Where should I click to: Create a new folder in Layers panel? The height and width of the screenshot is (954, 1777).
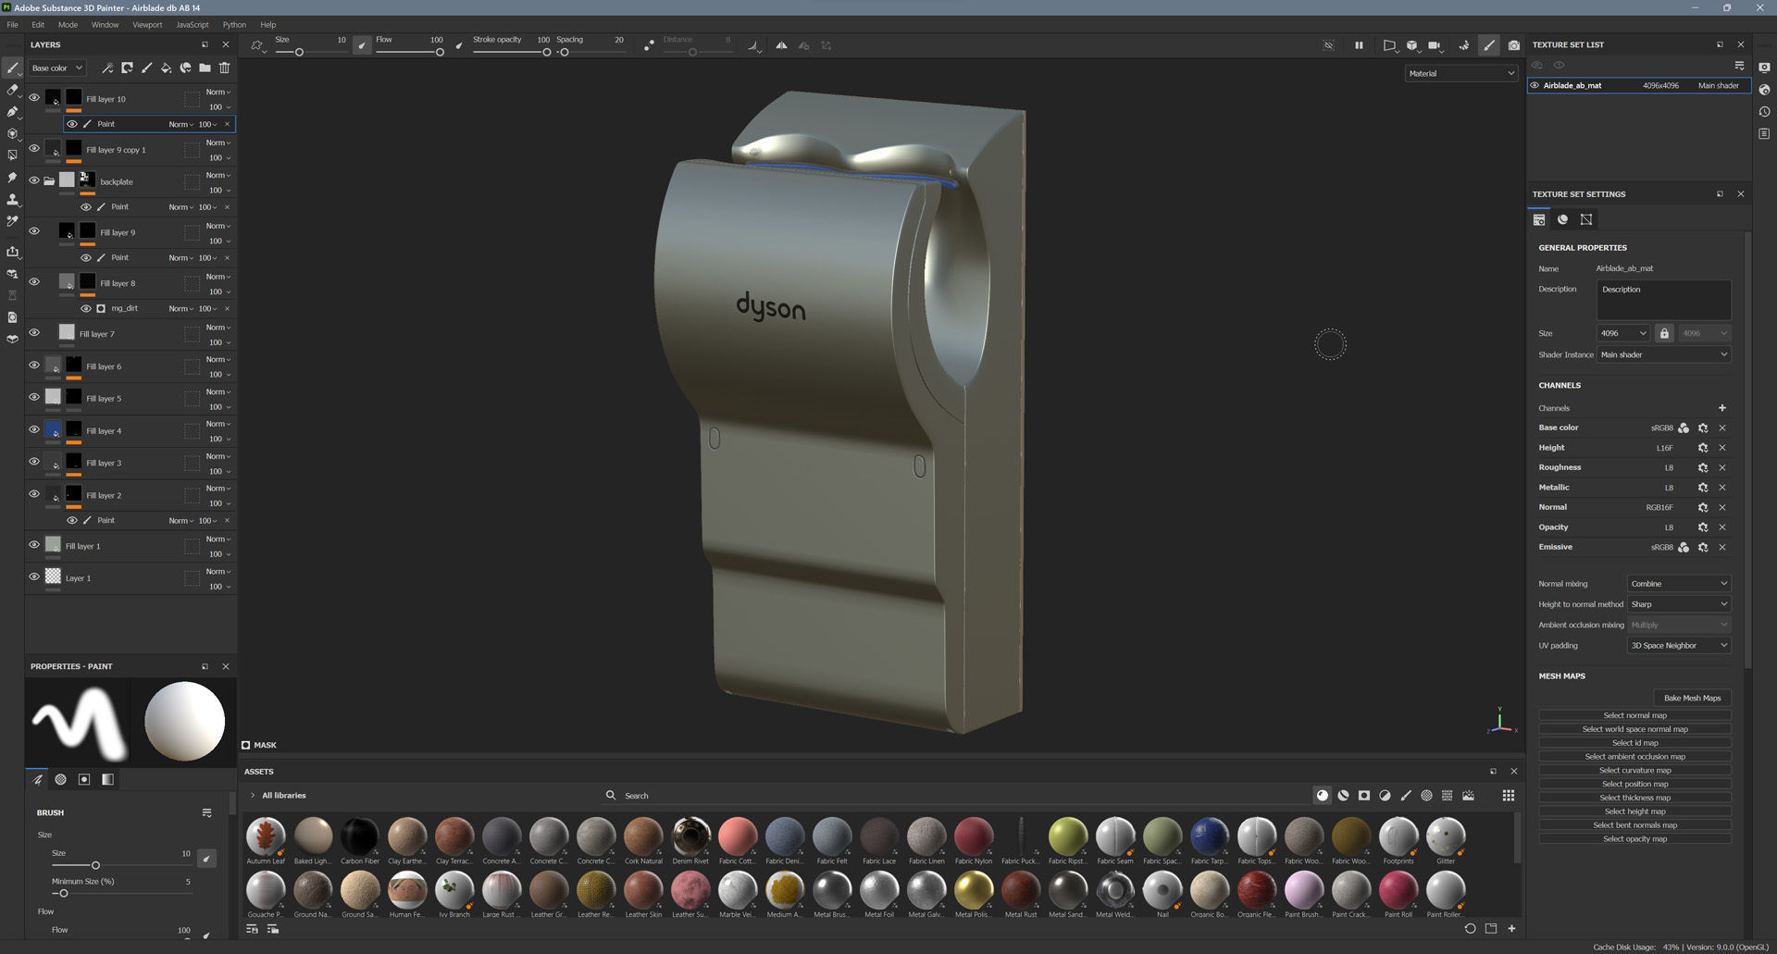point(205,68)
